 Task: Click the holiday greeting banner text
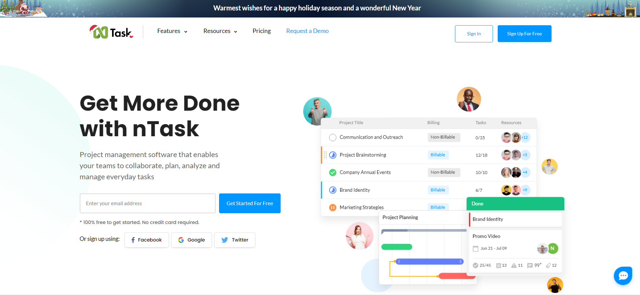tap(317, 8)
